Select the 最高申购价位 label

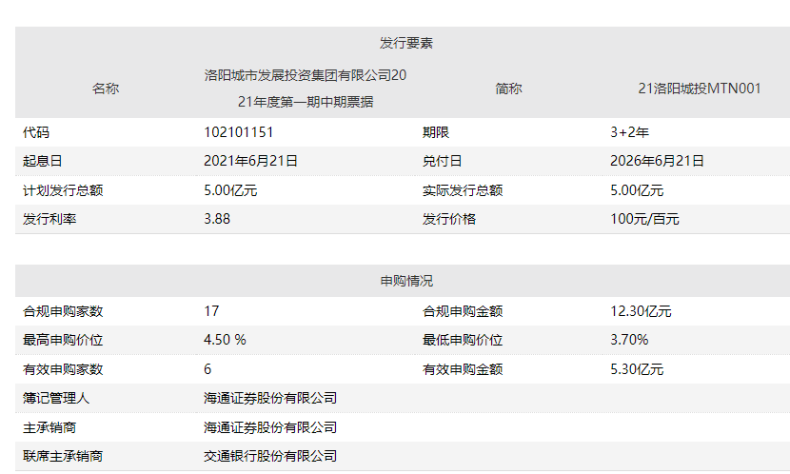click(63, 340)
